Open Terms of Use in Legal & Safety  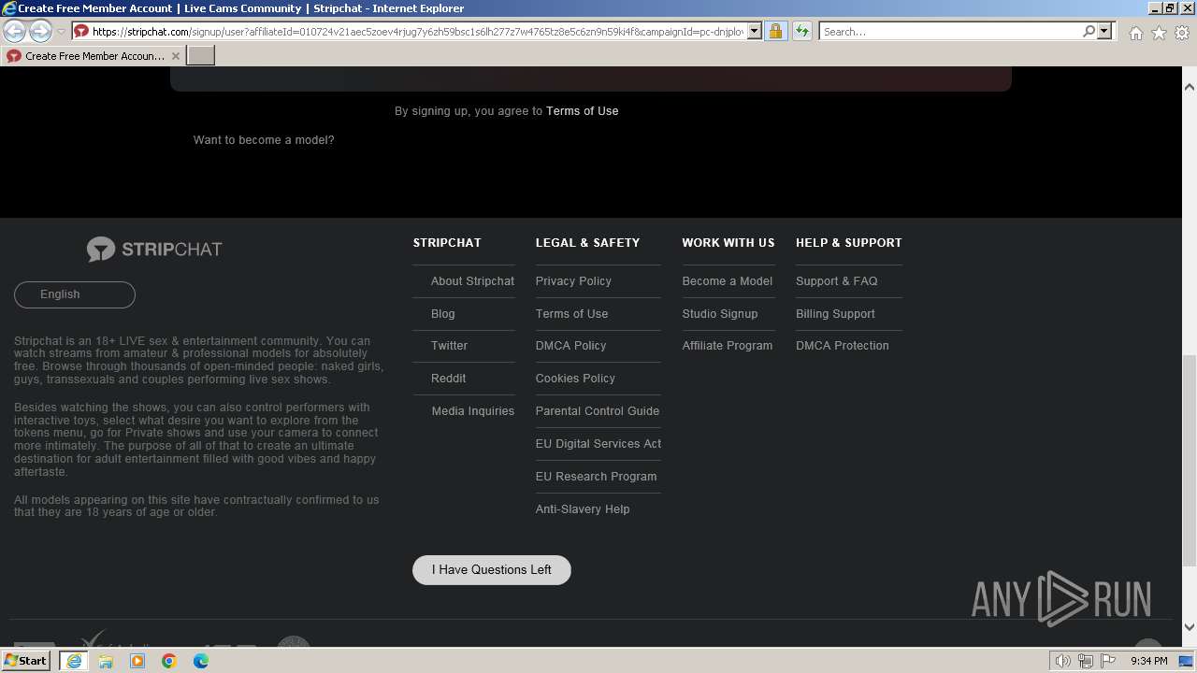[571, 314]
